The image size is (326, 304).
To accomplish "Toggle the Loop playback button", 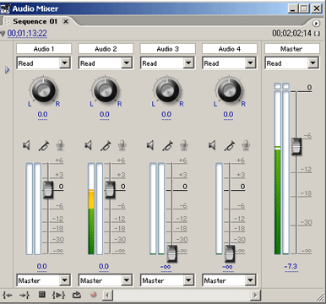I will click(77, 295).
